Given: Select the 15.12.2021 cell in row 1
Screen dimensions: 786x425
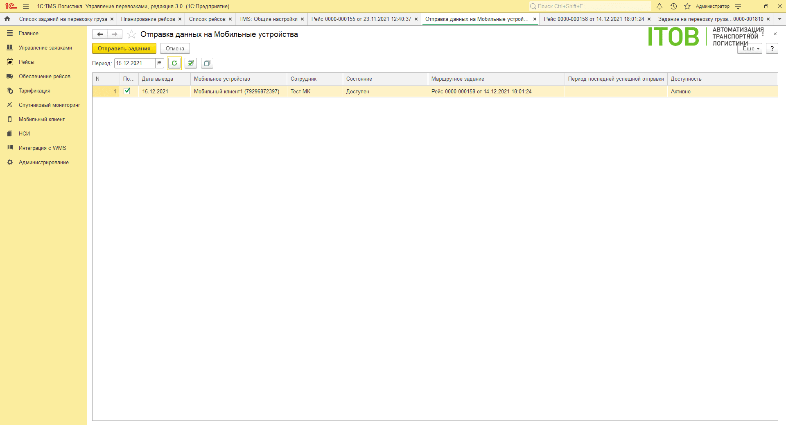Looking at the screenshot, I should [164, 91].
